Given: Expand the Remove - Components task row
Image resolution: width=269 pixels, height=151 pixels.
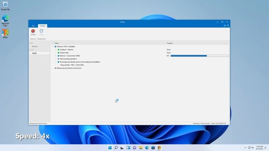Looking at the screenshot, I should [55, 56].
